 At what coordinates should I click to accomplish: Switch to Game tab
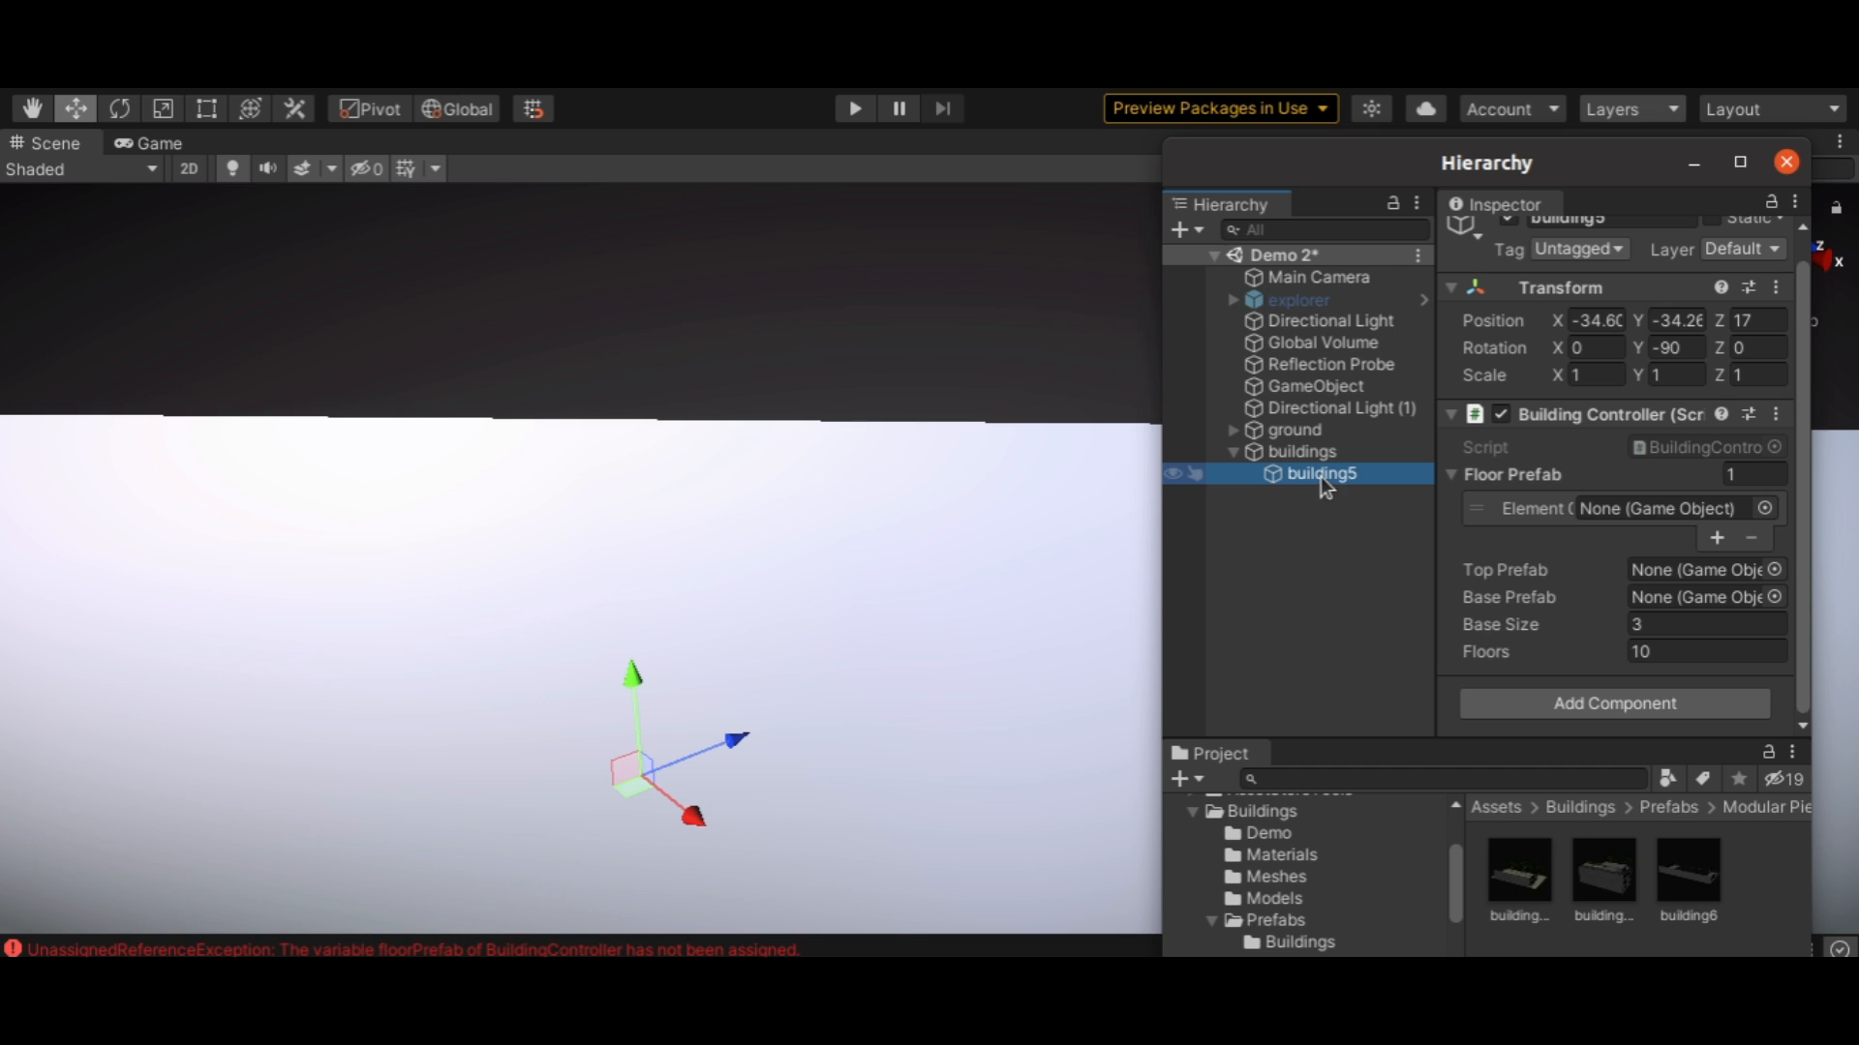click(148, 143)
